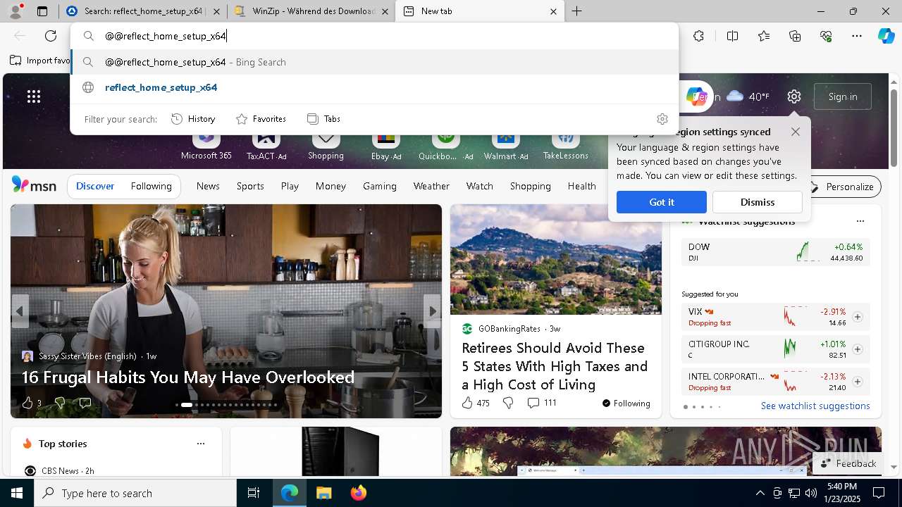The image size is (902, 507).
Task: Open Collections icon in toolbar
Action: coord(795,36)
